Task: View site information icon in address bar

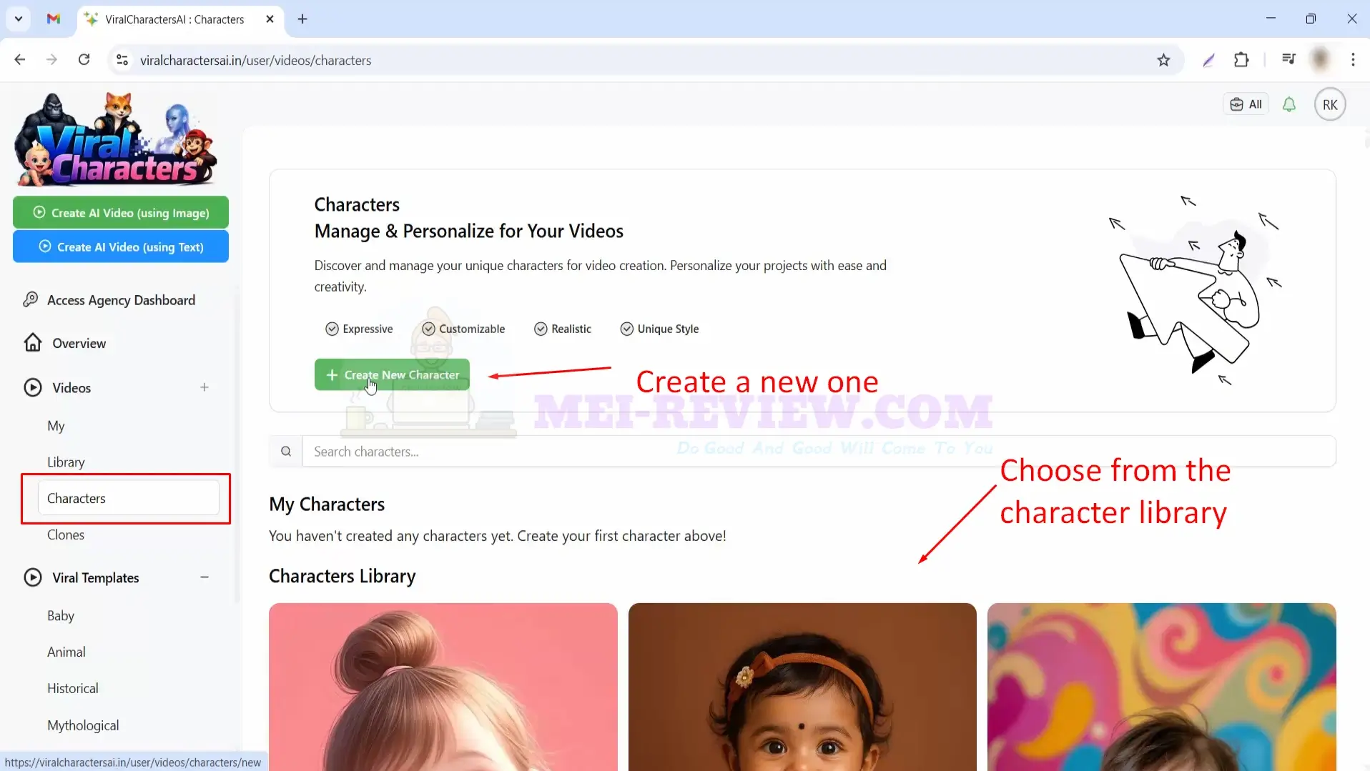Action: [x=122, y=60]
